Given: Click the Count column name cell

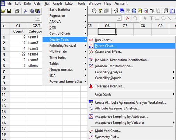Looking at the screenshot, I should (x=18, y=31).
